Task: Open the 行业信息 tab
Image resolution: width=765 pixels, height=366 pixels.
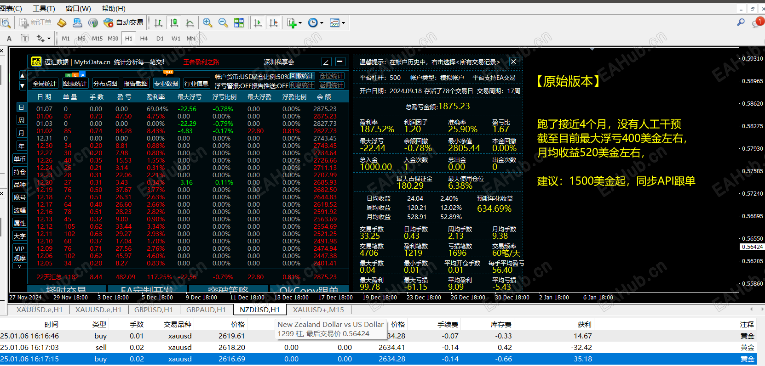Action: (196, 84)
